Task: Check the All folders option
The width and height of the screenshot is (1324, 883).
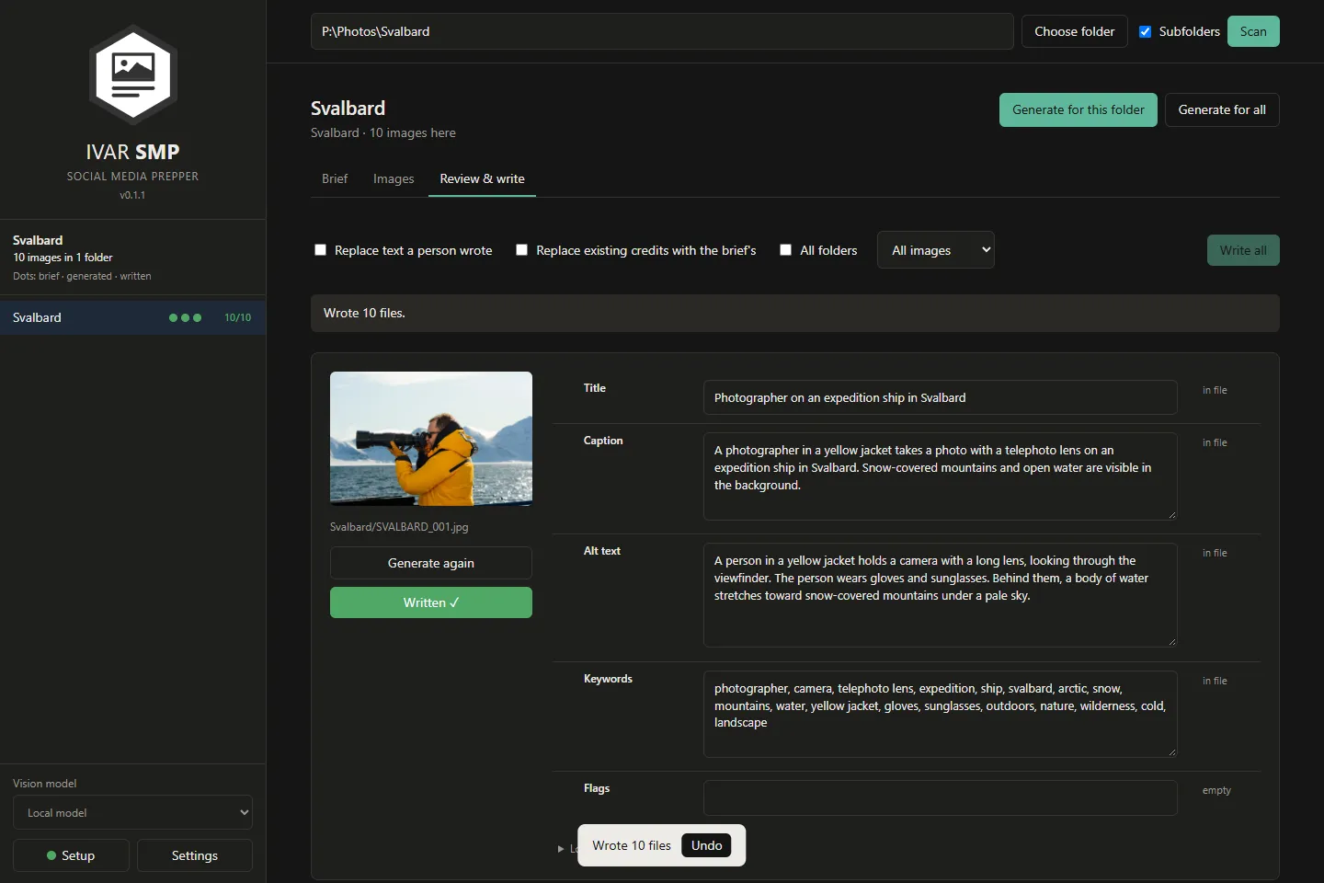Action: [x=785, y=250]
